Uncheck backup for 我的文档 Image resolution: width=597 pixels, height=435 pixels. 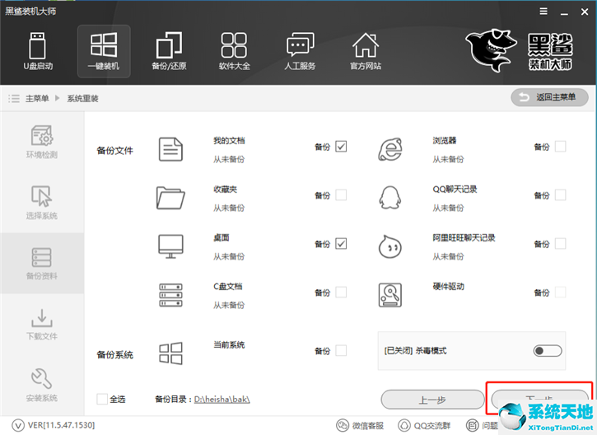(341, 147)
